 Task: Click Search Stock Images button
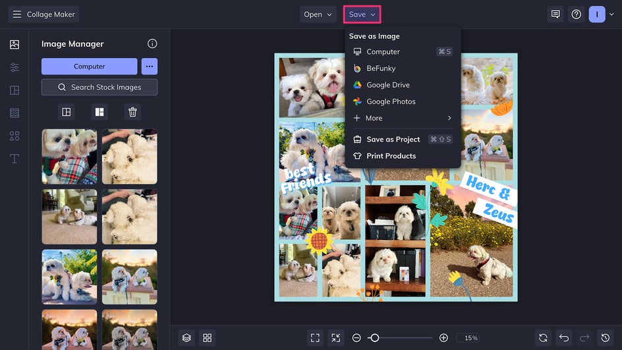coord(99,87)
